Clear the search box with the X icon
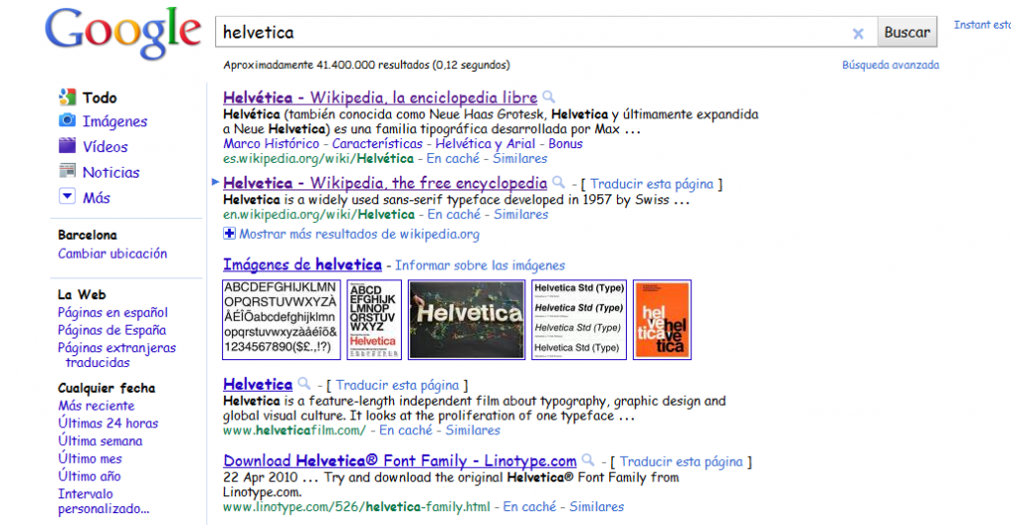1011x525 pixels. coord(858,34)
